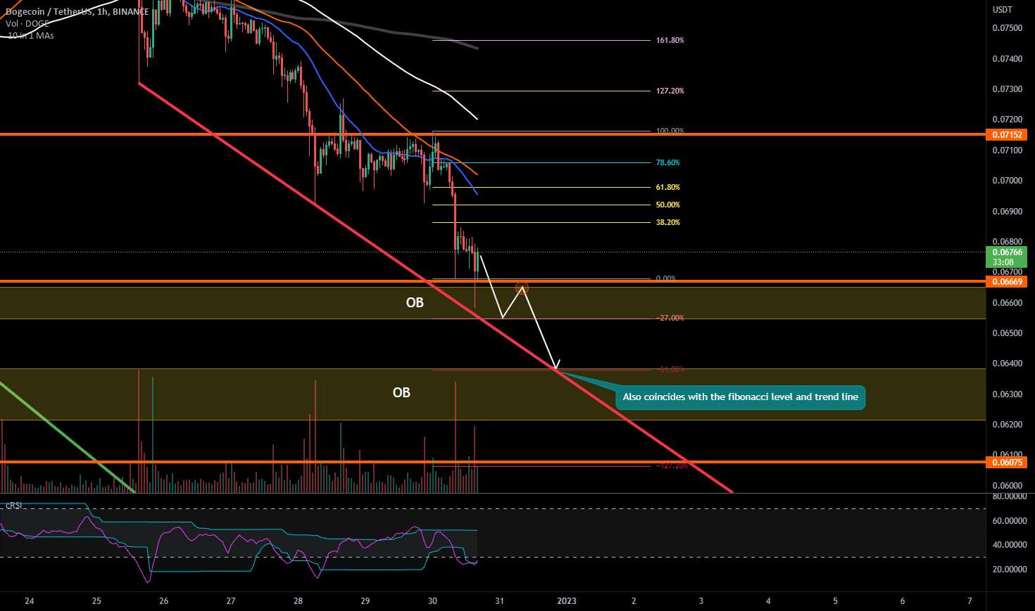This screenshot has width=1035, height=611.
Task: Click date 26 on the time axis
Action: coord(163,601)
